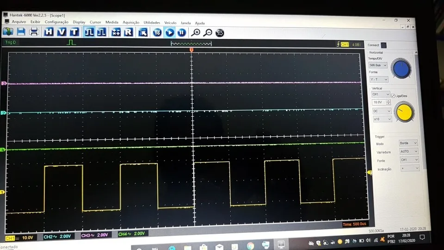Start acquisition with the play icon
The image size is (444, 250).
(x=170, y=32)
